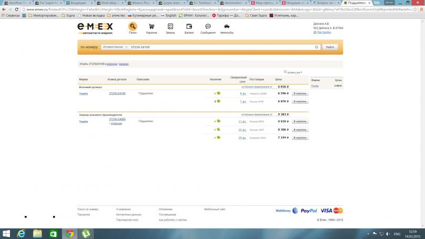The image size is (425, 239).
Task: Add the 8 306 ₽ offer to cart
Action: coord(300,129)
